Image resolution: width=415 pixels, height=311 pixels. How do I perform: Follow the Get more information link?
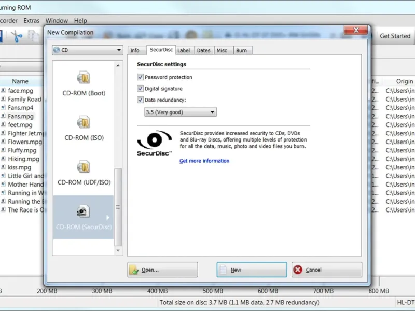click(x=204, y=161)
